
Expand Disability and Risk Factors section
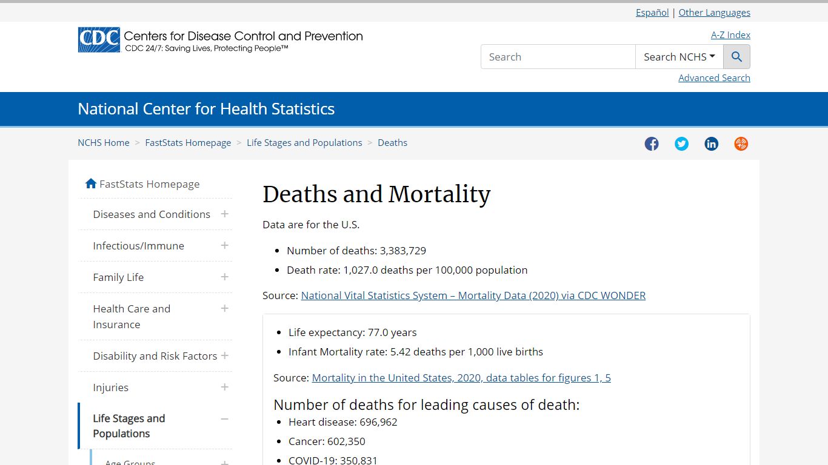tap(224, 355)
